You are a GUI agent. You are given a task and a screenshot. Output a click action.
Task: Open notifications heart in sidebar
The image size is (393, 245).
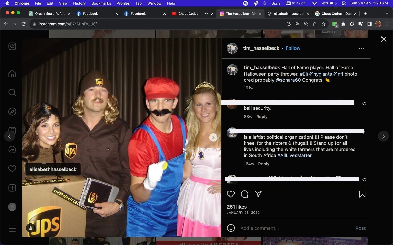click(12, 169)
